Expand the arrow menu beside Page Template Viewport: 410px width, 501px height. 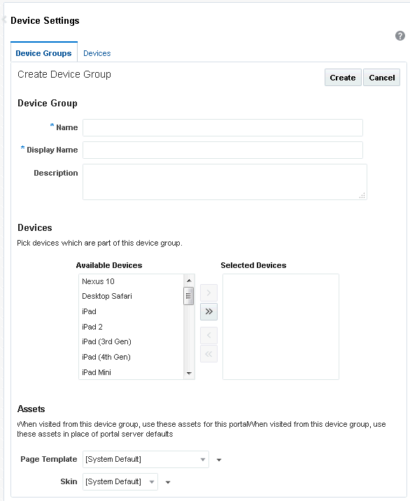tap(219, 460)
